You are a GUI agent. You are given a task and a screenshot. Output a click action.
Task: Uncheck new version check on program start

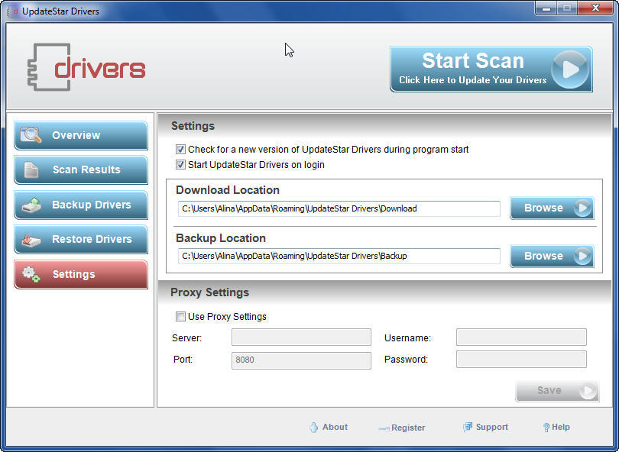[x=180, y=150]
